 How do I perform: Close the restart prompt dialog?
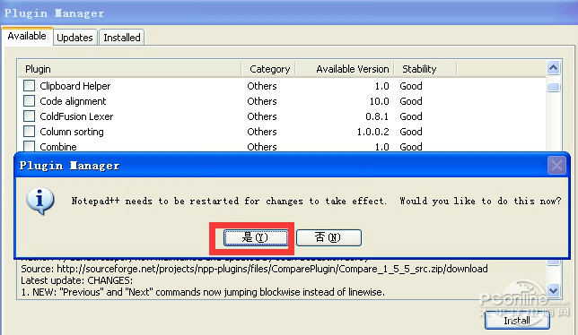556,166
